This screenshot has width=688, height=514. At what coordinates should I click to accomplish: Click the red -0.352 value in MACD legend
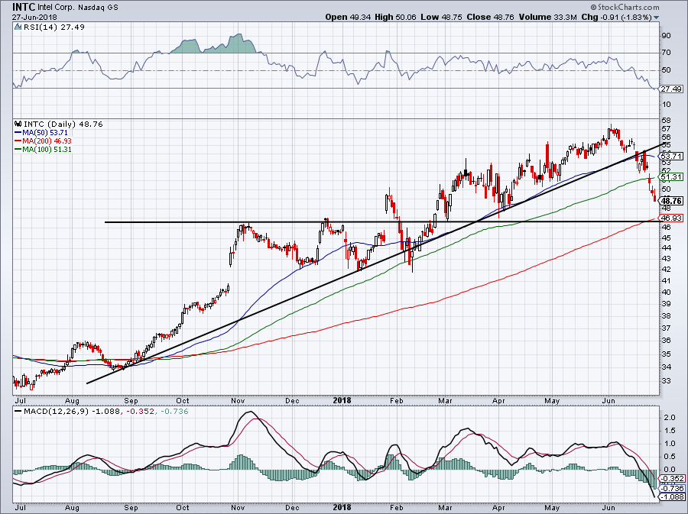[141, 412]
